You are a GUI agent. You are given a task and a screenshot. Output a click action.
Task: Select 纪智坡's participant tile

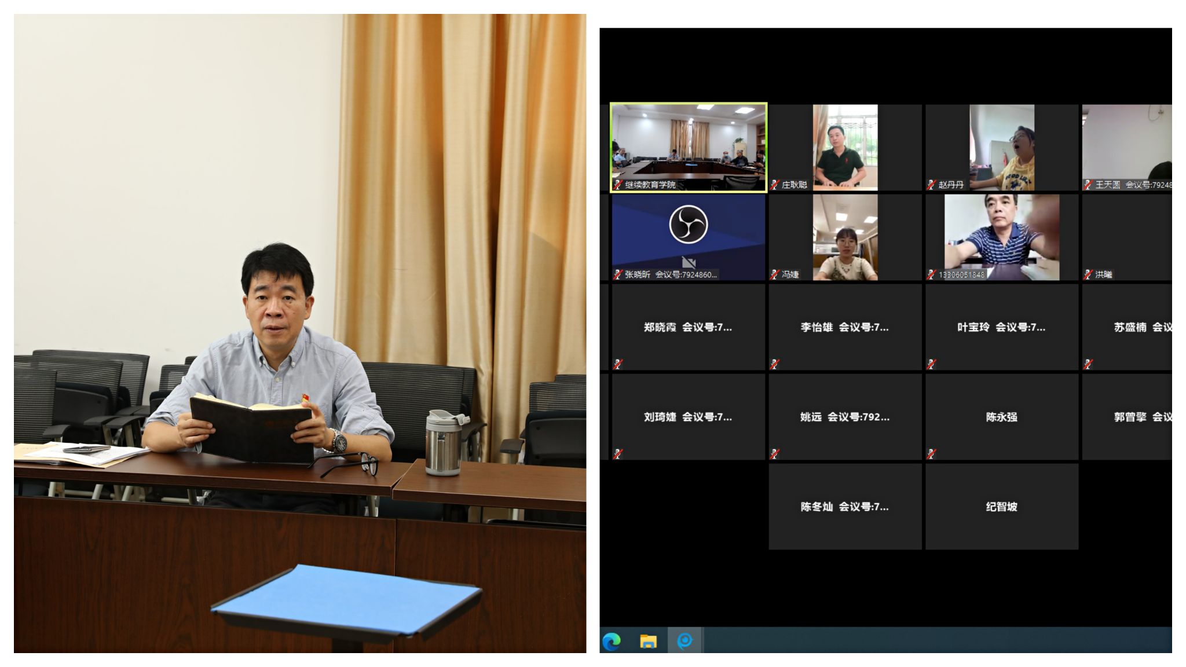1002,507
